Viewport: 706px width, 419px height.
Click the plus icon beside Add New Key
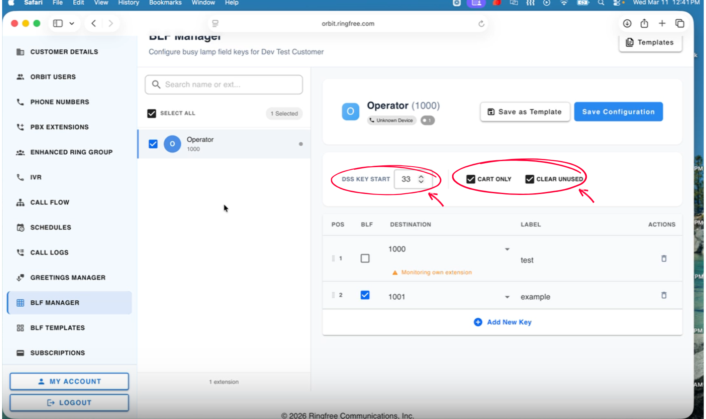click(x=477, y=322)
